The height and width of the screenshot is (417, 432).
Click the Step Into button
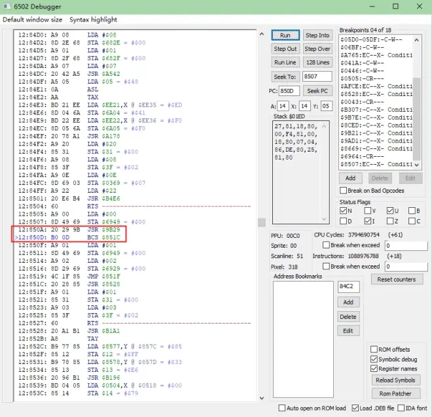[317, 35]
